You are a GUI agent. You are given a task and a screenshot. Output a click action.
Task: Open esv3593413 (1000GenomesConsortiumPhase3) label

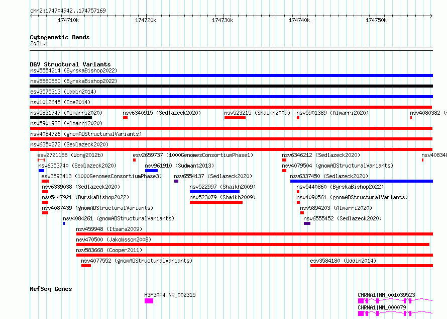pyautogui.click(x=101, y=176)
